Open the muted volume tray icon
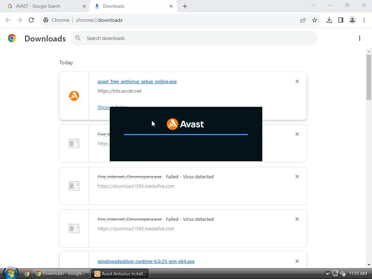The image size is (372, 279). pyautogui.click(x=343, y=274)
